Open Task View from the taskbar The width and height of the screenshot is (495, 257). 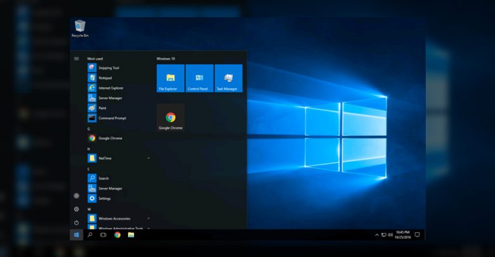point(103,235)
